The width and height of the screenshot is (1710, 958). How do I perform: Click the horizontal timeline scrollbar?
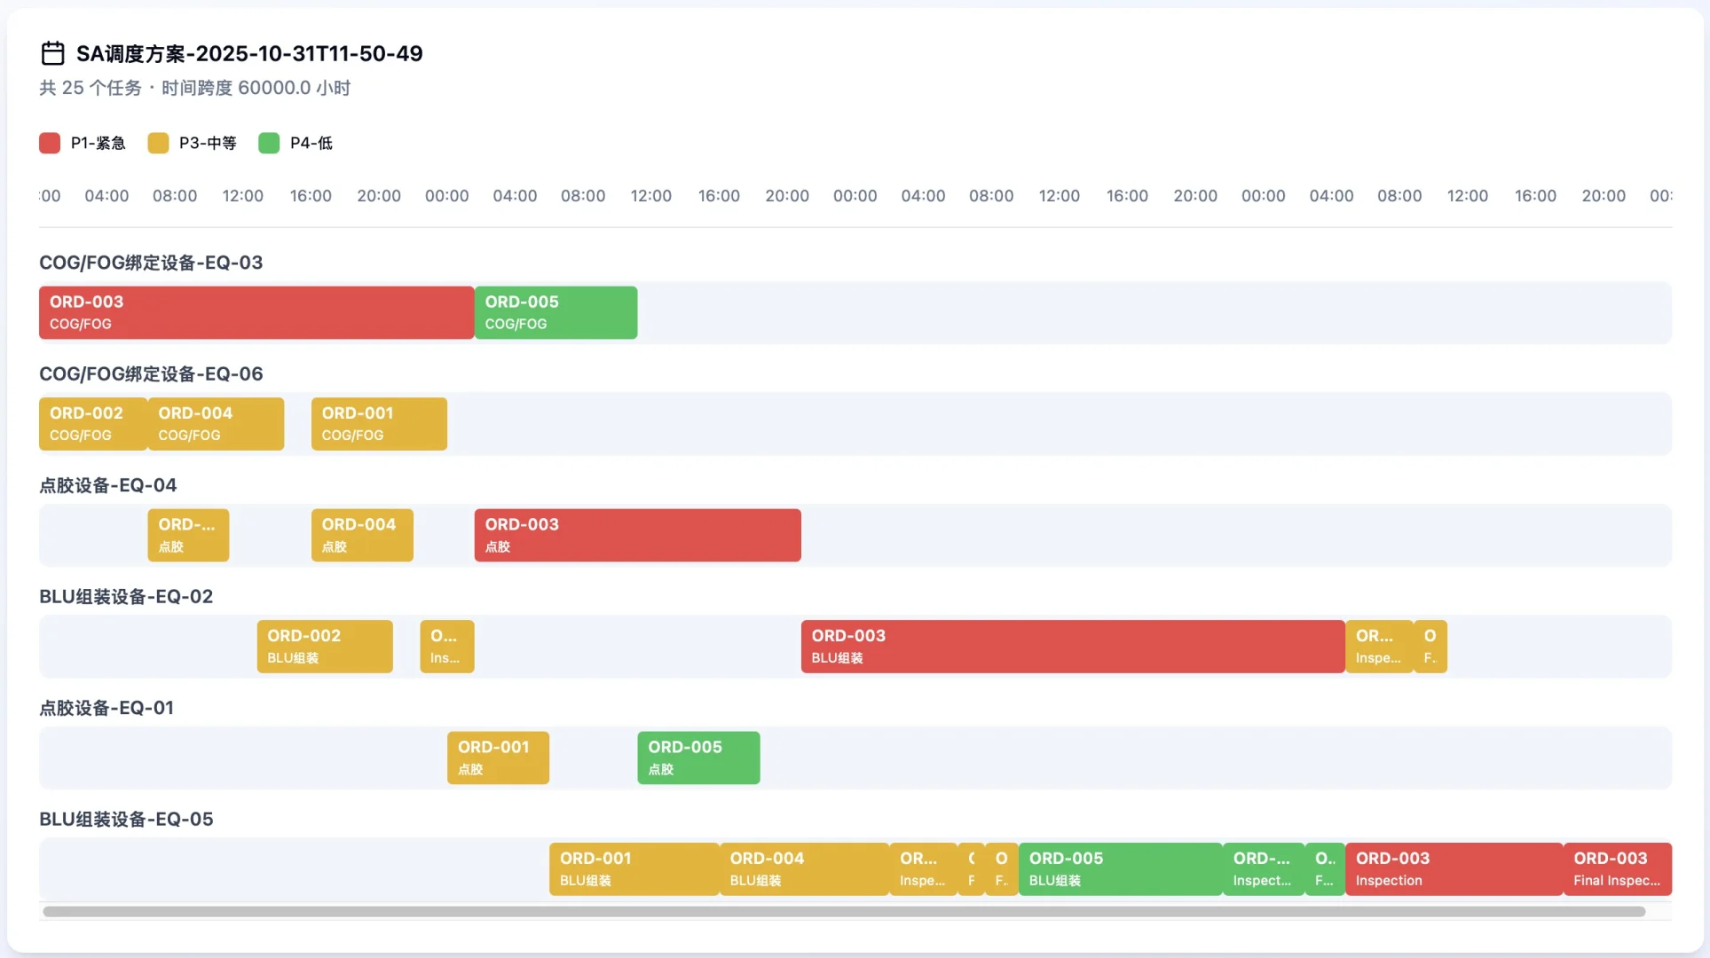tap(843, 912)
